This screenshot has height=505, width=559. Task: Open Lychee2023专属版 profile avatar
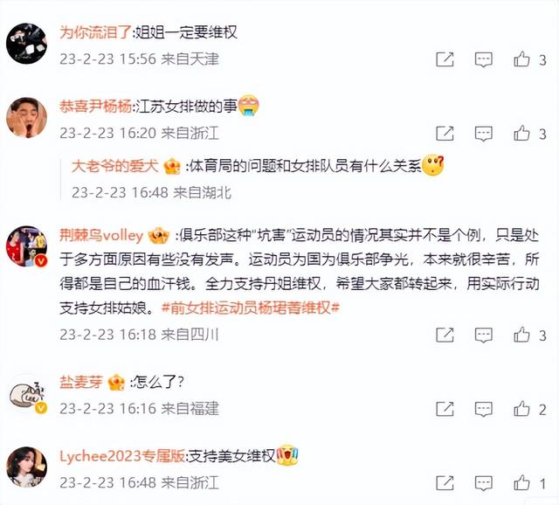27,467
